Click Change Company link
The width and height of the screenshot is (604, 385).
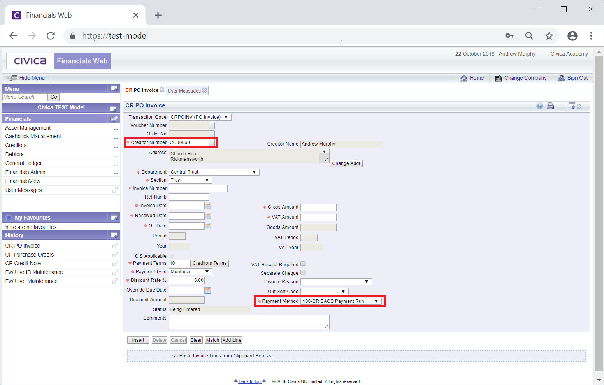click(x=521, y=78)
